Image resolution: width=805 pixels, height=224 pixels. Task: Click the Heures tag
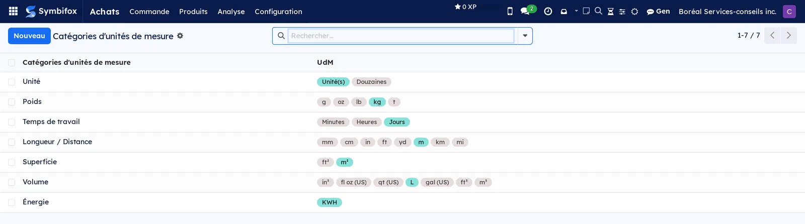point(367,122)
